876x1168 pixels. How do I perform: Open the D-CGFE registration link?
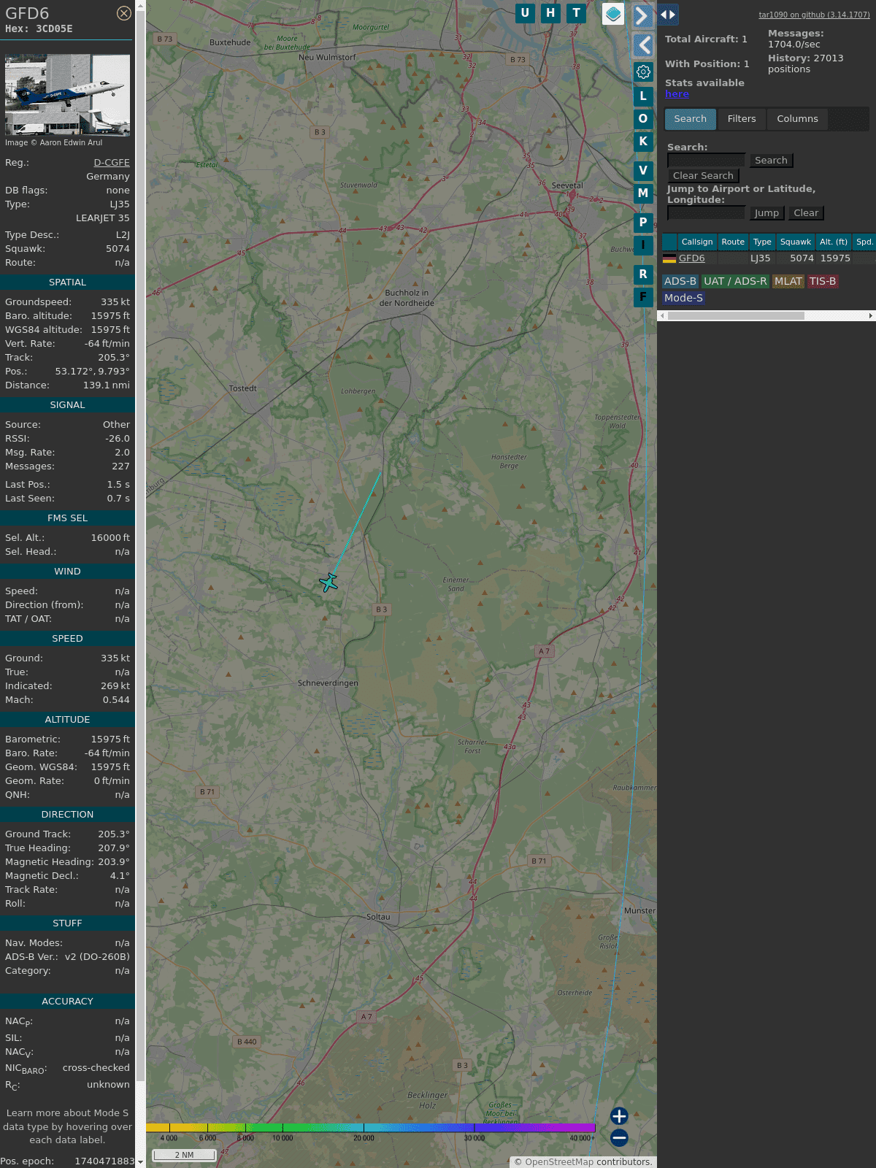click(x=112, y=163)
